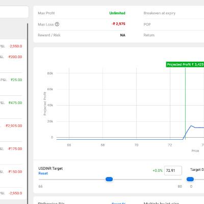Grab the USDINR Target slider handle

(x=109, y=179)
